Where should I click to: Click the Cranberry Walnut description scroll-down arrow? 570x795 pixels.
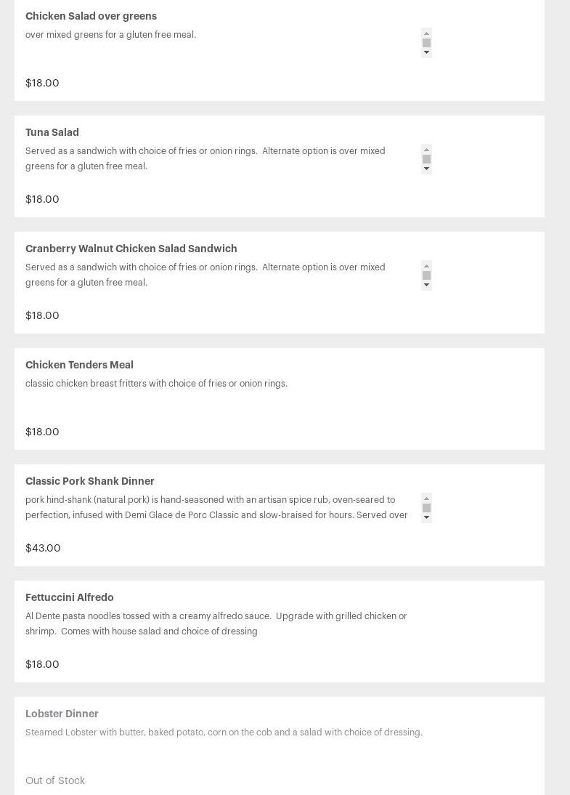click(426, 284)
